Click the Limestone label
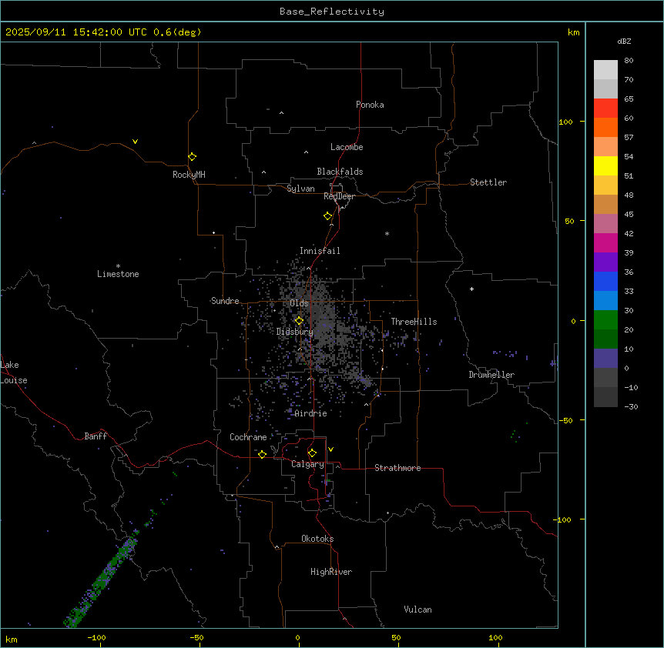This screenshot has width=664, height=648. point(118,274)
